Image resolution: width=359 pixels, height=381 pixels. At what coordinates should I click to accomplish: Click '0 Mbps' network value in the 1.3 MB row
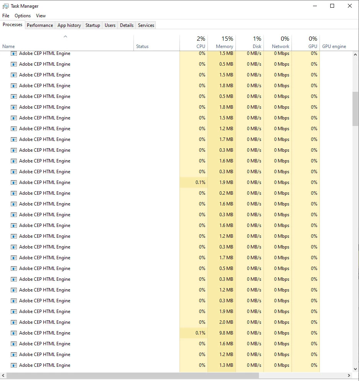282,365
